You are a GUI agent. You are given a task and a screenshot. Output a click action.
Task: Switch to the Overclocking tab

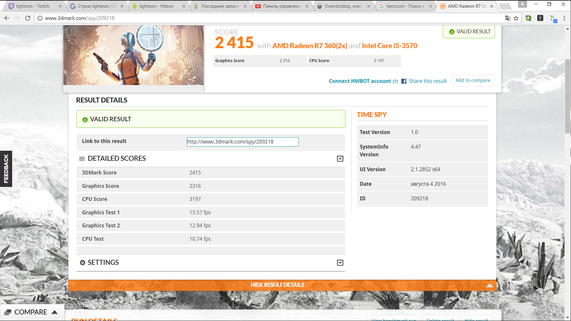click(343, 6)
